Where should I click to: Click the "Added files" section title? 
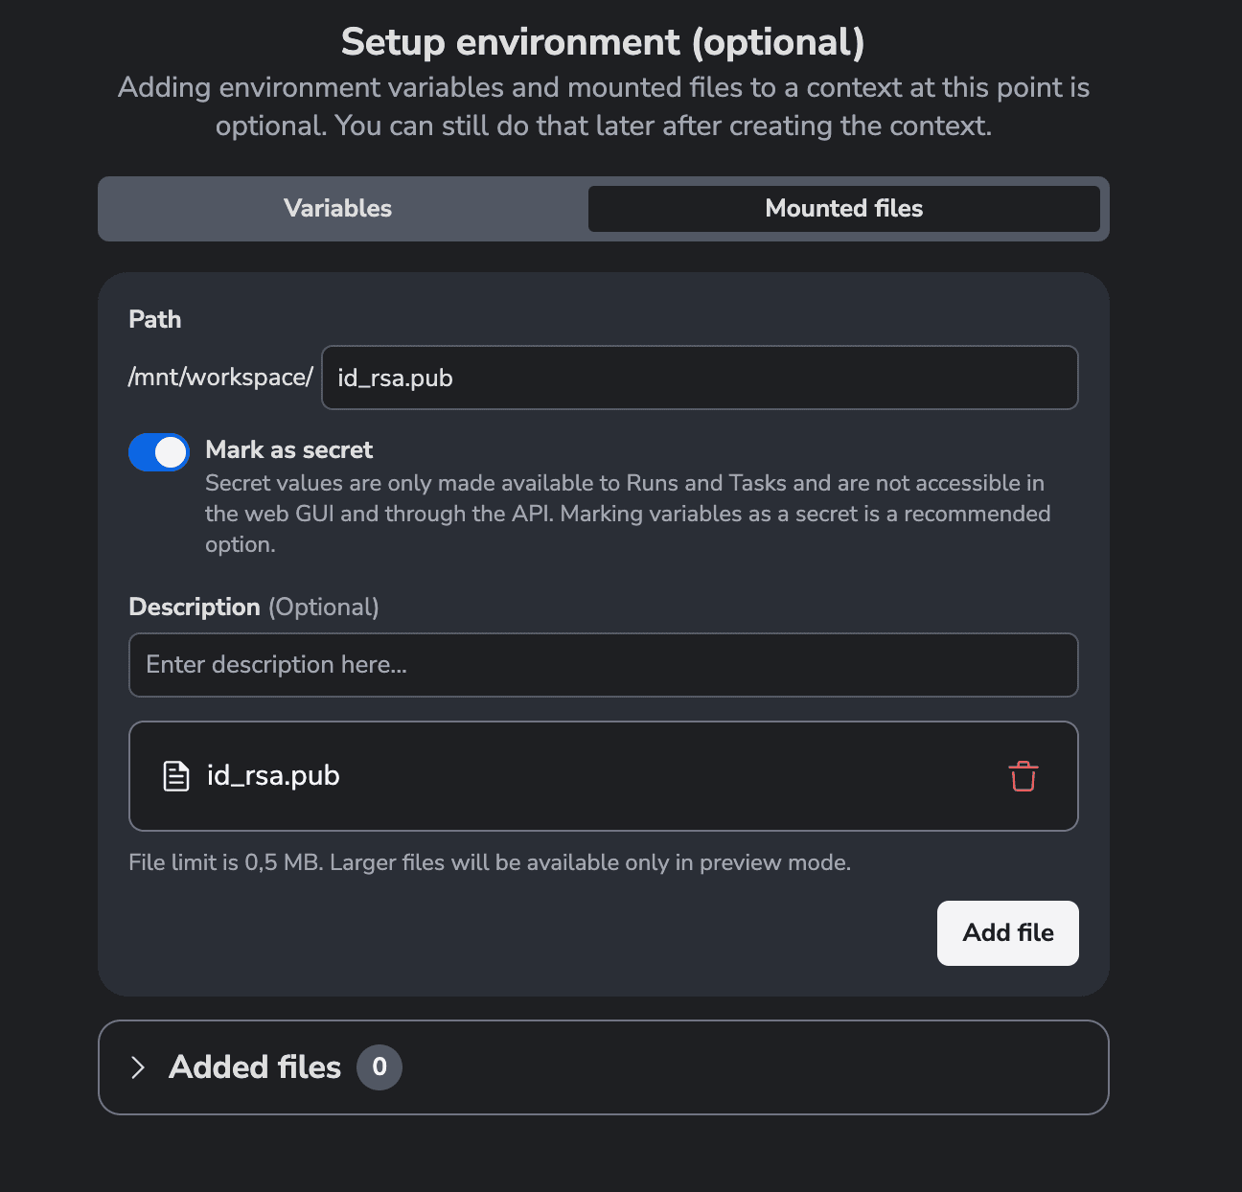255,1067
